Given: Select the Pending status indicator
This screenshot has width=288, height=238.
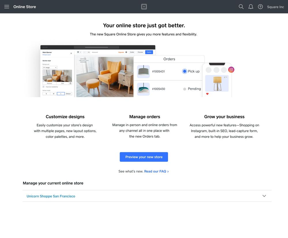Looking at the screenshot, I should (x=185, y=89).
